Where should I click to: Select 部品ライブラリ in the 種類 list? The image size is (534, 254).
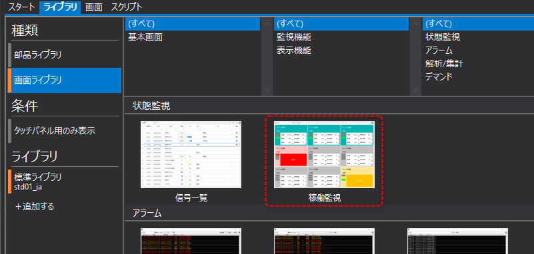[x=65, y=55]
